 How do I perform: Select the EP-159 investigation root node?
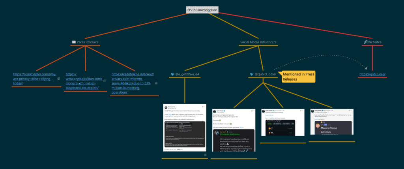pos(202,10)
